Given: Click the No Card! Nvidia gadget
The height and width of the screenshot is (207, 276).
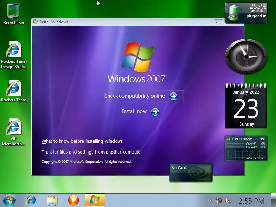Looking at the screenshot, I should click(191, 173).
